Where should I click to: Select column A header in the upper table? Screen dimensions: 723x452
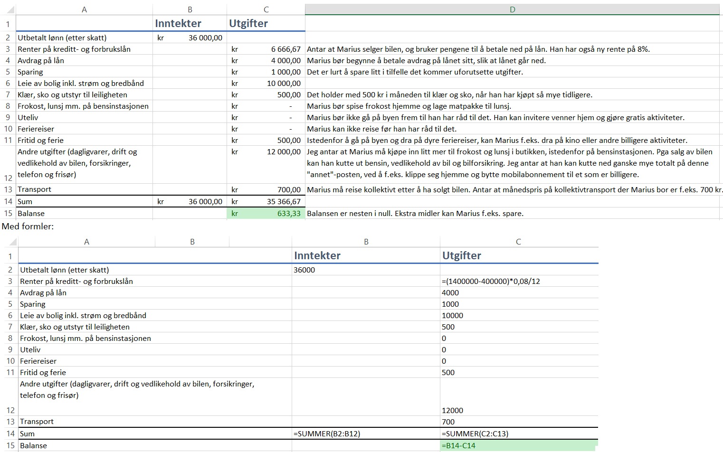click(84, 9)
